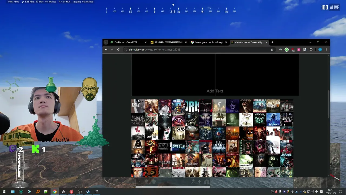Click extension icon with 12 badge
The height and width of the screenshot is (195, 346).
pyautogui.click(x=293, y=50)
